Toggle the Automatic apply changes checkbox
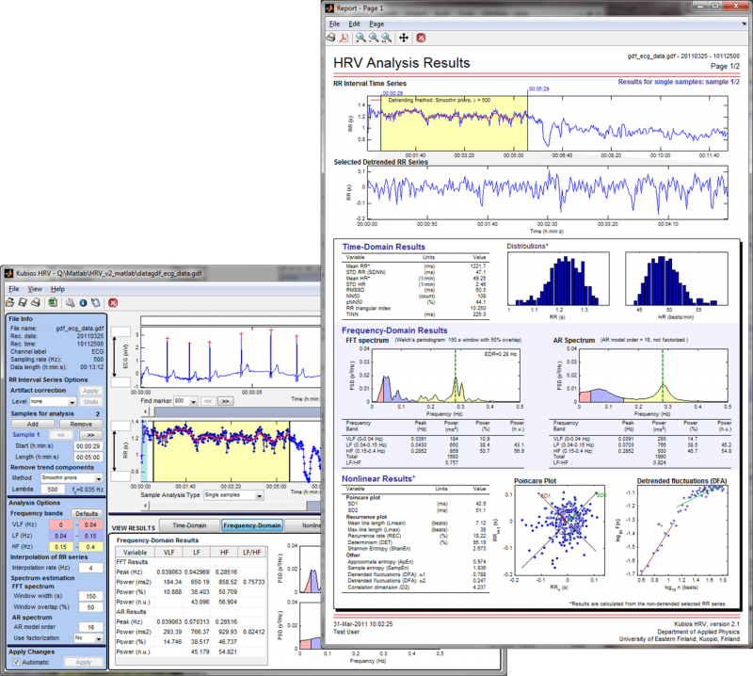Image resolution: width=753 pixels, height=676 pixels. [x=14, y=663]
